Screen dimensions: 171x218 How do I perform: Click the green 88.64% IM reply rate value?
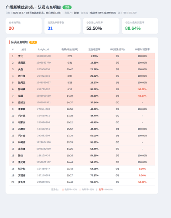click(133, 28)
